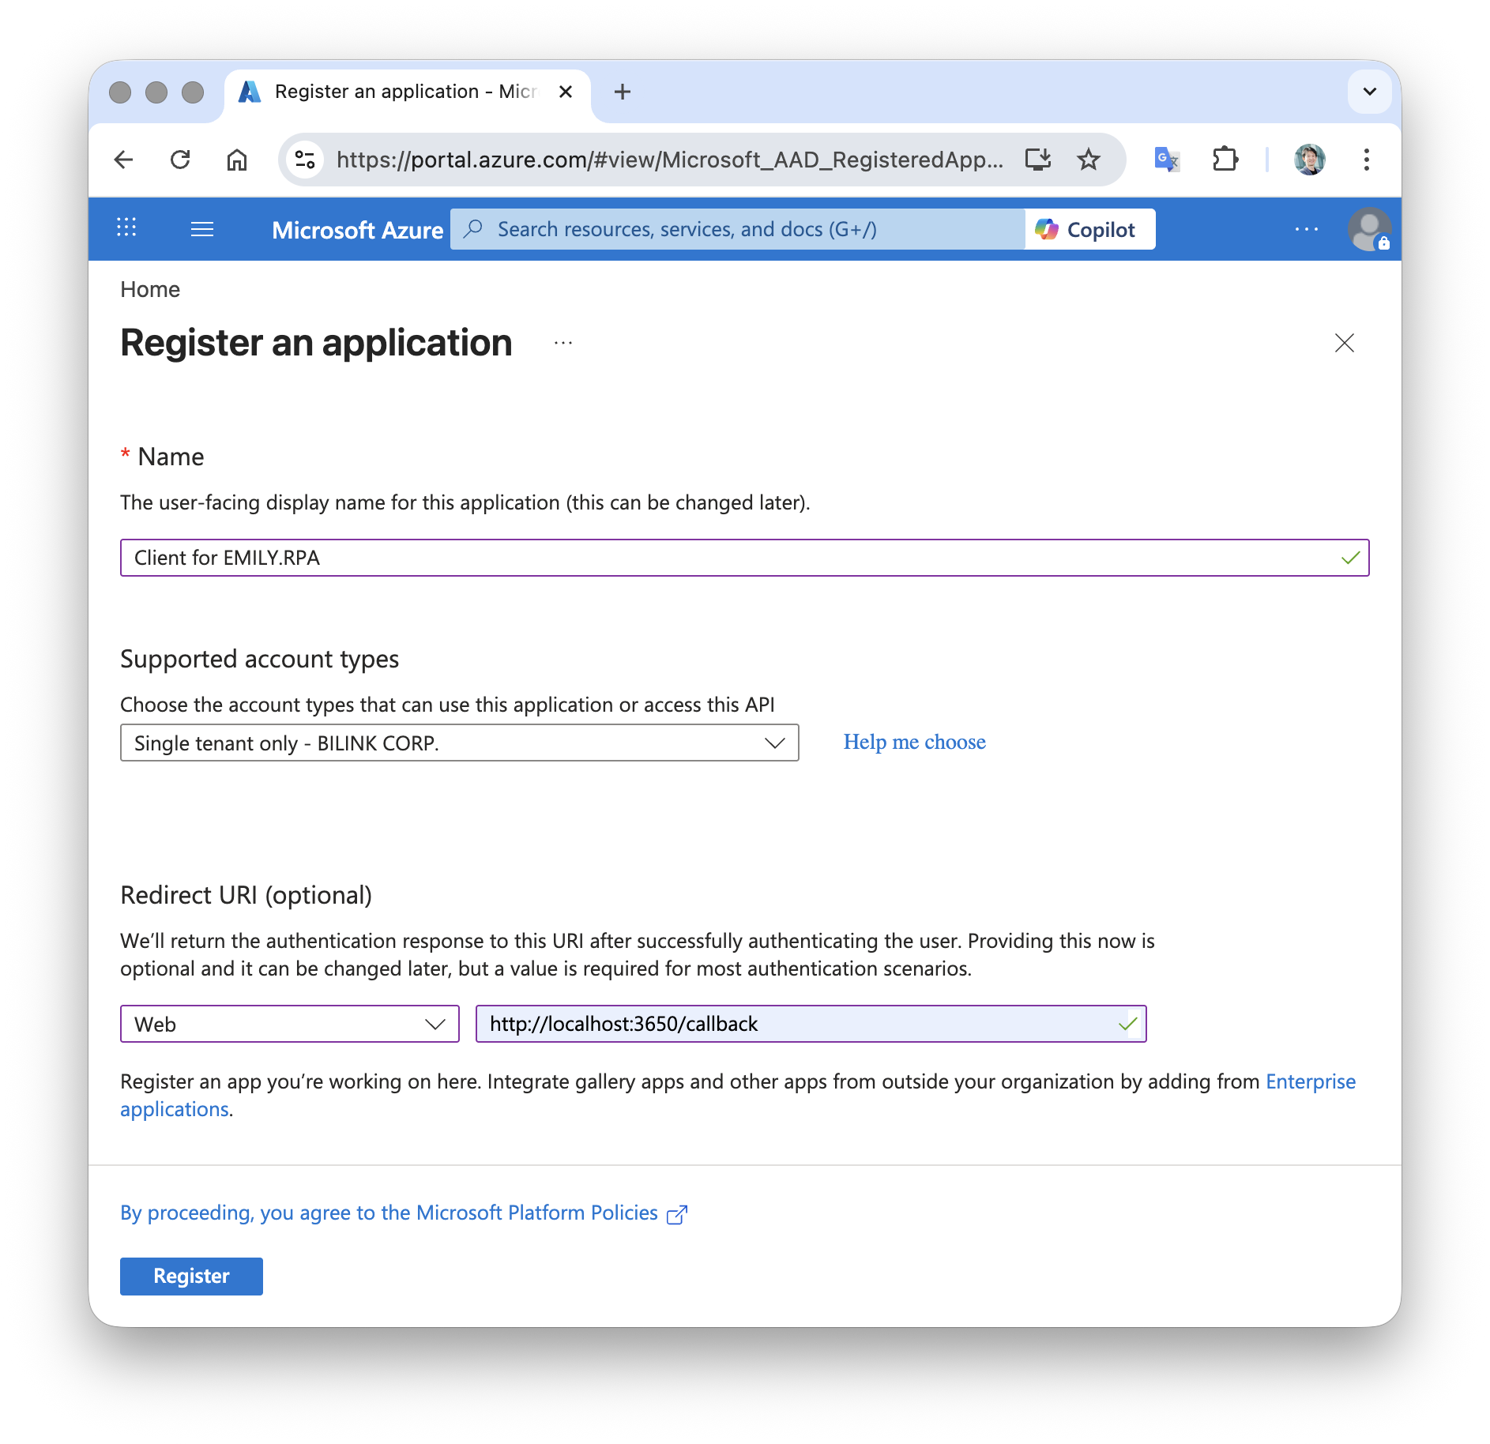Reload the Azure portal page

tap(180, 160)
